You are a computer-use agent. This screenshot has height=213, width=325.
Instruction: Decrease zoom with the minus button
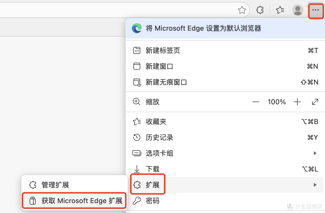(x=256, y=102)
